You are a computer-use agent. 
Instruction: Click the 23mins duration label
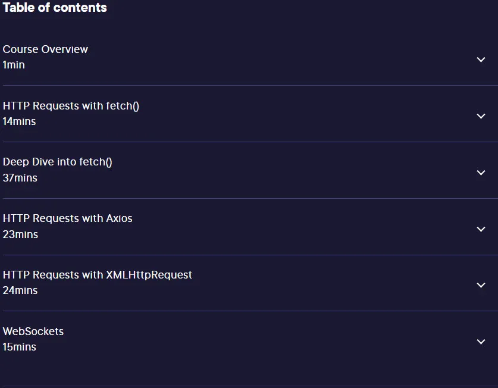tap(20, 234)
